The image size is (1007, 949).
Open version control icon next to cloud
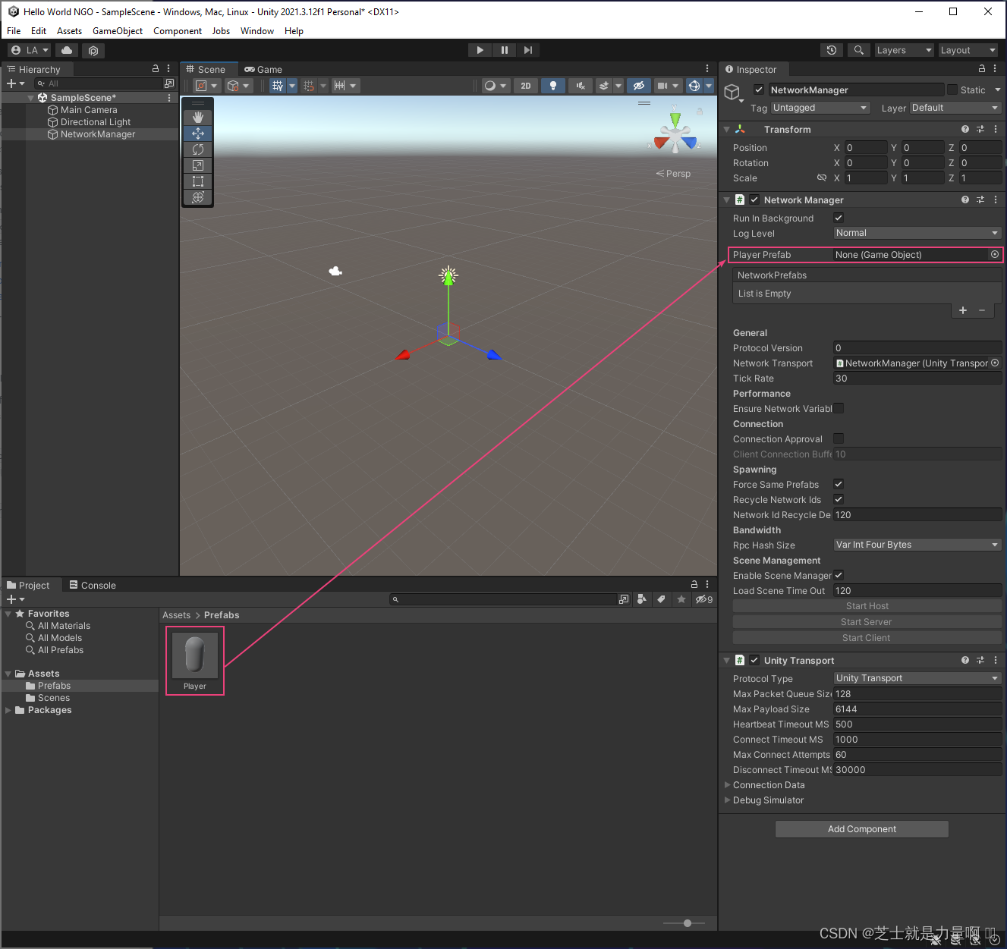click(x=93, y=50)
